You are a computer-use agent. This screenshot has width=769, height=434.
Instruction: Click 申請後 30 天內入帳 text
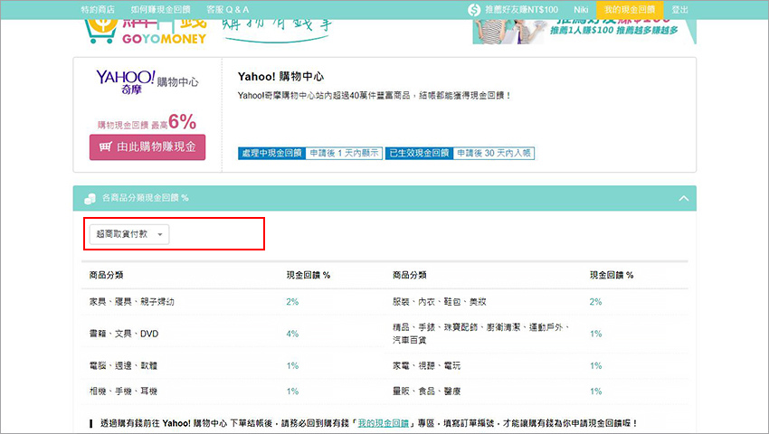click(x=494, y=153)
